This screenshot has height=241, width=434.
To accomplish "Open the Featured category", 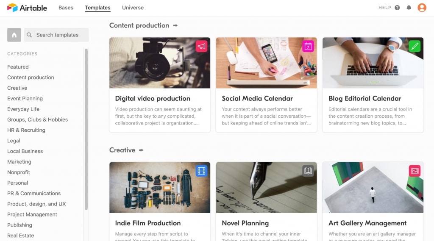I will [x=18, y=66].
